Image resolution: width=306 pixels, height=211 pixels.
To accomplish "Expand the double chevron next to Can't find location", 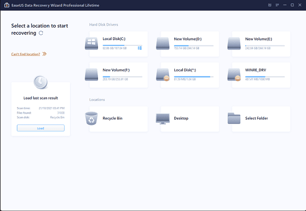I will (44, 54).
